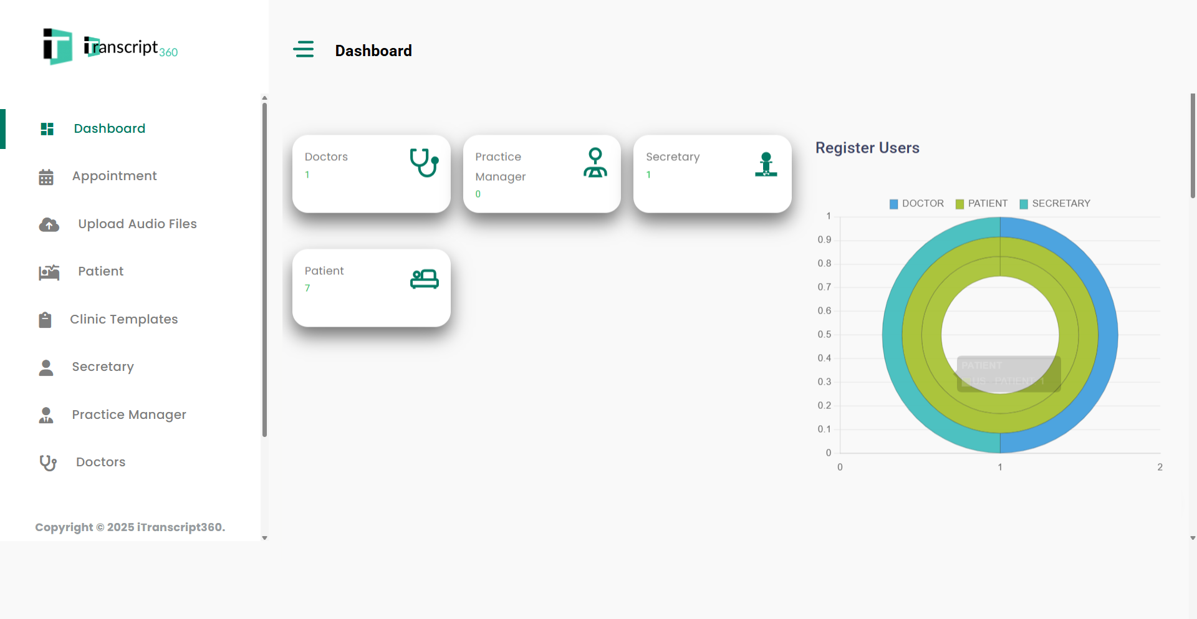
Task: Select the Clinic Templates clipboard icon
Action: [x=45, y=319]
